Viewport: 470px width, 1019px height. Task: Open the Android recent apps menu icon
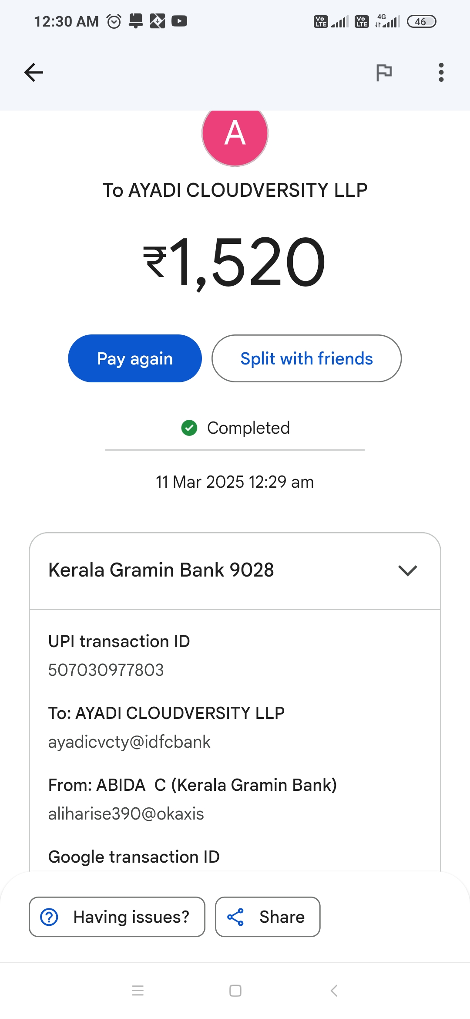(138, 991)
